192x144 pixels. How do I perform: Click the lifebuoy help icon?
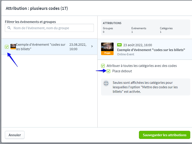click(106, 83)
